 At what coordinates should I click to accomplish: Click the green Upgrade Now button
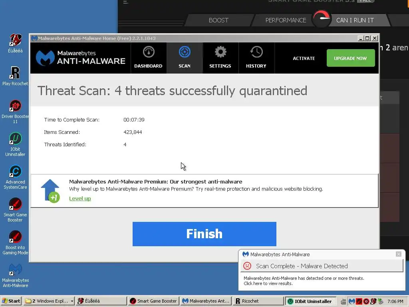351,58
